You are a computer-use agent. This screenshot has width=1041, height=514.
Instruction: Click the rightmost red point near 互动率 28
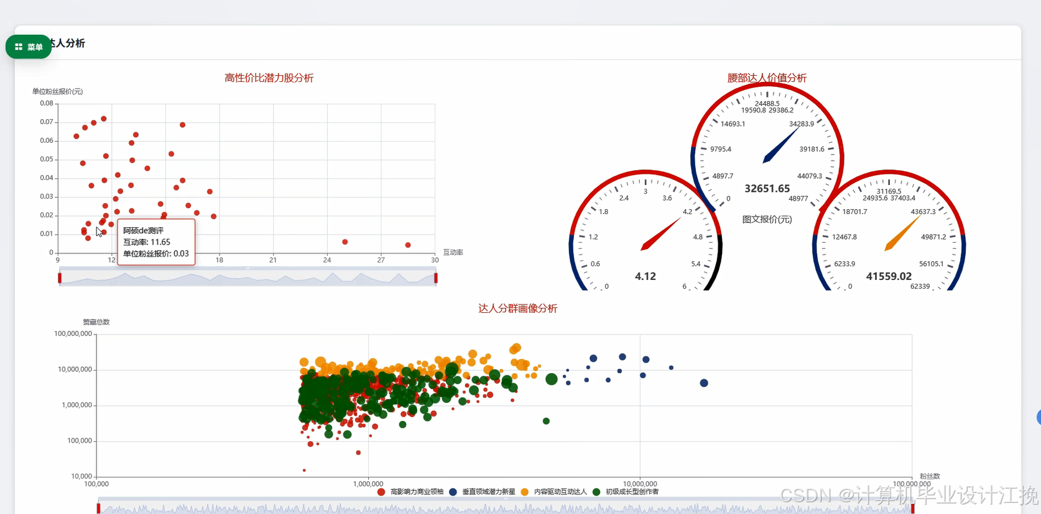408,245
